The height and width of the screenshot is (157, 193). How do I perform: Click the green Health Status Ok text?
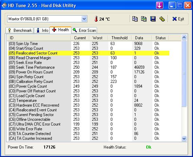(x=149, y=147)
